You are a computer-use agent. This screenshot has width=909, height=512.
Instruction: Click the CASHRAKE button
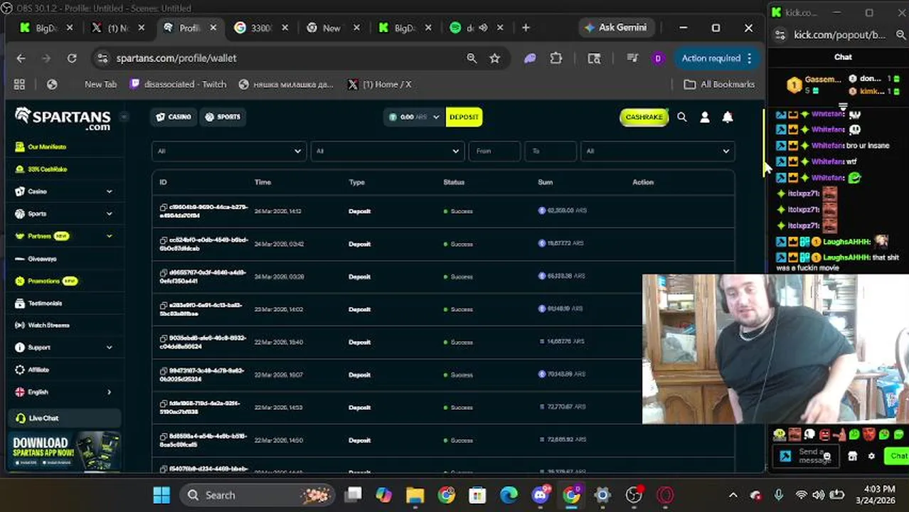click(644, 117)
